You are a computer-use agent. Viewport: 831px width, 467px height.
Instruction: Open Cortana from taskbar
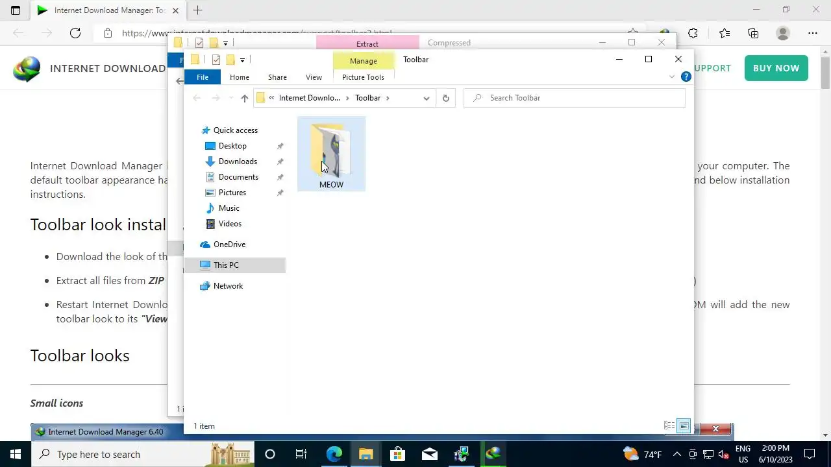[x=270, y=454]
